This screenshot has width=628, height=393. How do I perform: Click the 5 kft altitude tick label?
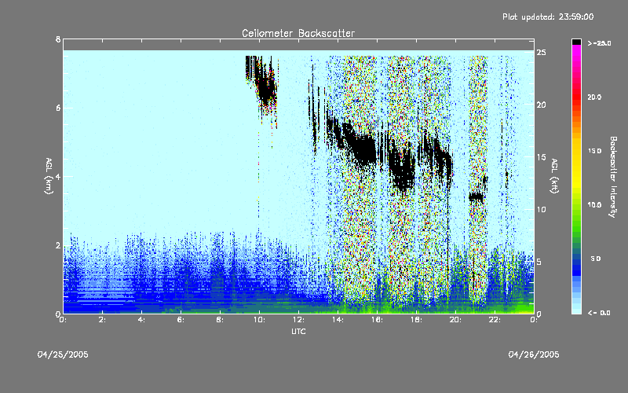point(539,262)
